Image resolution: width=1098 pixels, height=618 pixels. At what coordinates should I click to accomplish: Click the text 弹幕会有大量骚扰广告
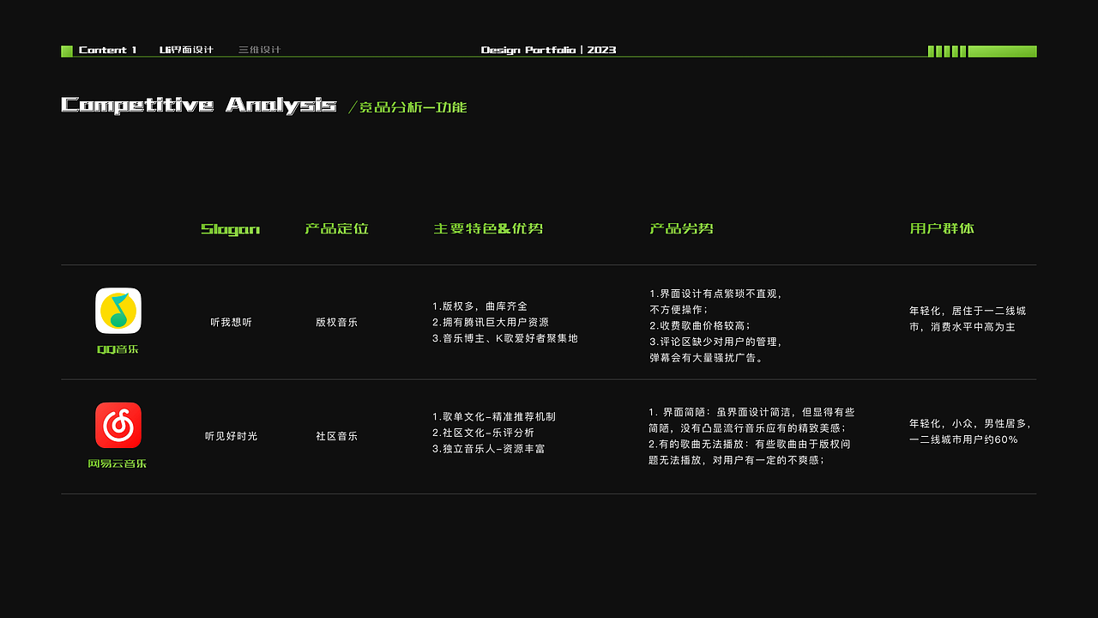click(x=705, y=359)
